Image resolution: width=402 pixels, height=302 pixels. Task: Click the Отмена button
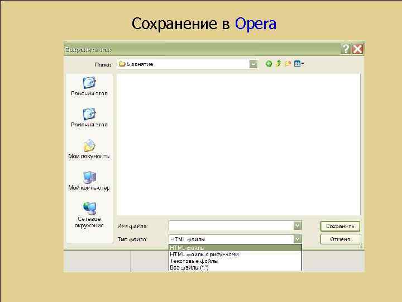[x=340, y=239]
